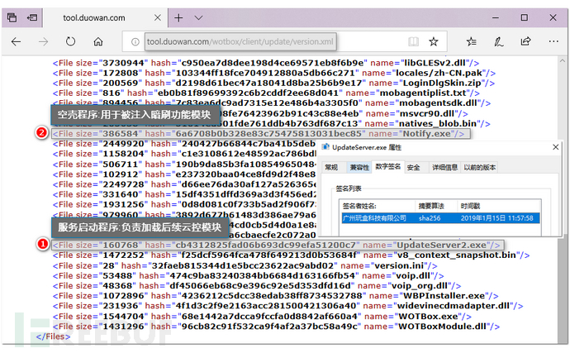Select the 广州玩盒科技有限公司 signature row
The image size is (570, 353).
click(440, 218)
